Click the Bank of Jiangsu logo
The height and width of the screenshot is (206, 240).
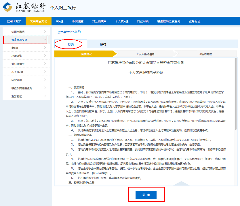(x=24, y=7)
